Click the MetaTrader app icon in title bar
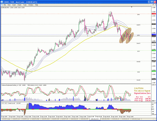157x121 pixels. pos(2,2)
